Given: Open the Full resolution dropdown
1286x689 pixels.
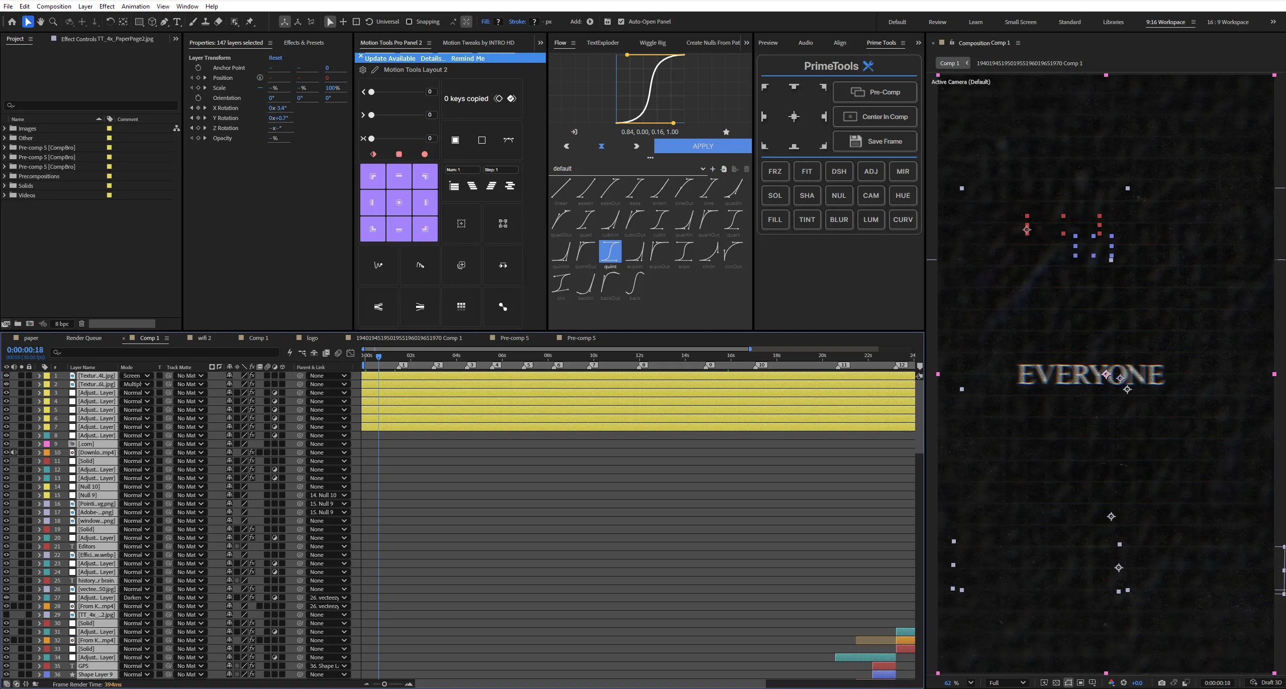Looking at the screenshot, I should pos(1007,682).
